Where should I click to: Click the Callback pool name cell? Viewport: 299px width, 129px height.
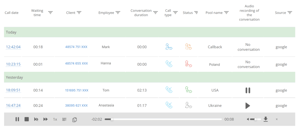pyautogui.click(x=215, y=47)
